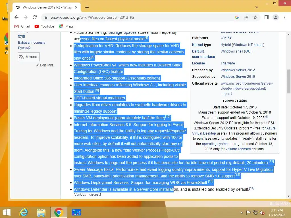The width and height of the screenshot is (291, 218).
Task: Open citation [4] after Extended support date
Action: 266,117
